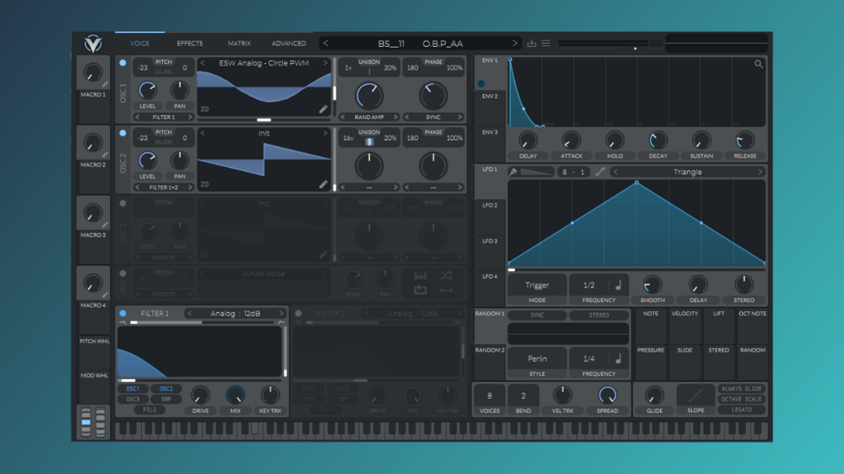The image size is (844, 474).
Task: Select next LFO shape after Triangle
Action: (760, 172)
